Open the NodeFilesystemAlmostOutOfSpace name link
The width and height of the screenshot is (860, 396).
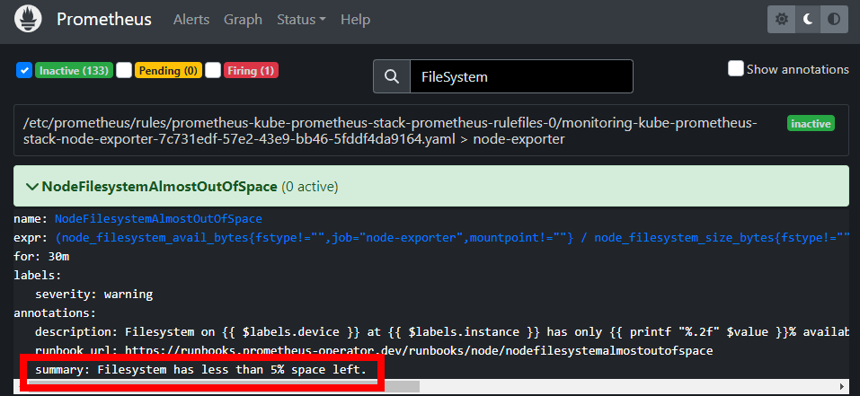tap(158, 219)
